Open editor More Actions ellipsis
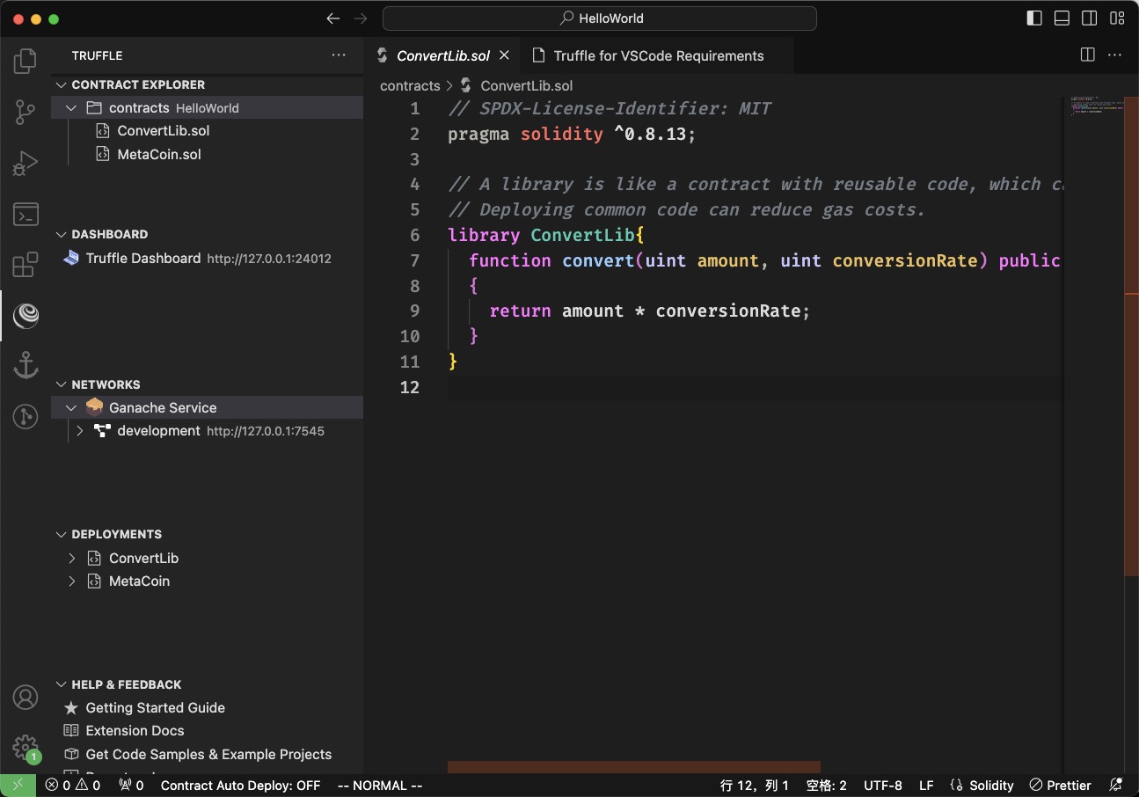The height and width of the screenshot is (797, 1139). coord(1115,55)
